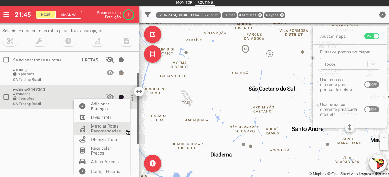Remove the 4 Statuses filter chip

click(x=260, y=15)
